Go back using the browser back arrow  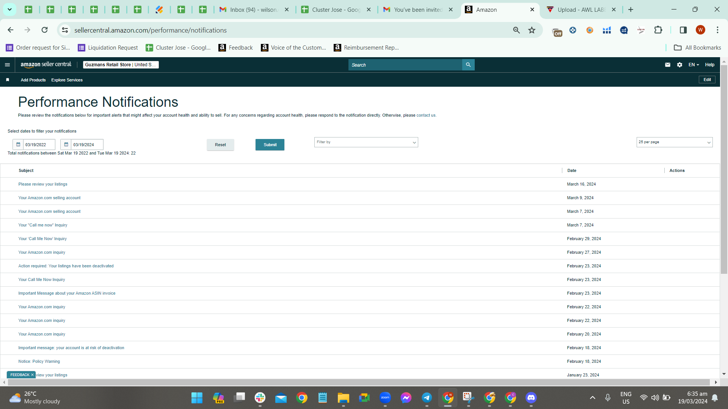[11, 30]
